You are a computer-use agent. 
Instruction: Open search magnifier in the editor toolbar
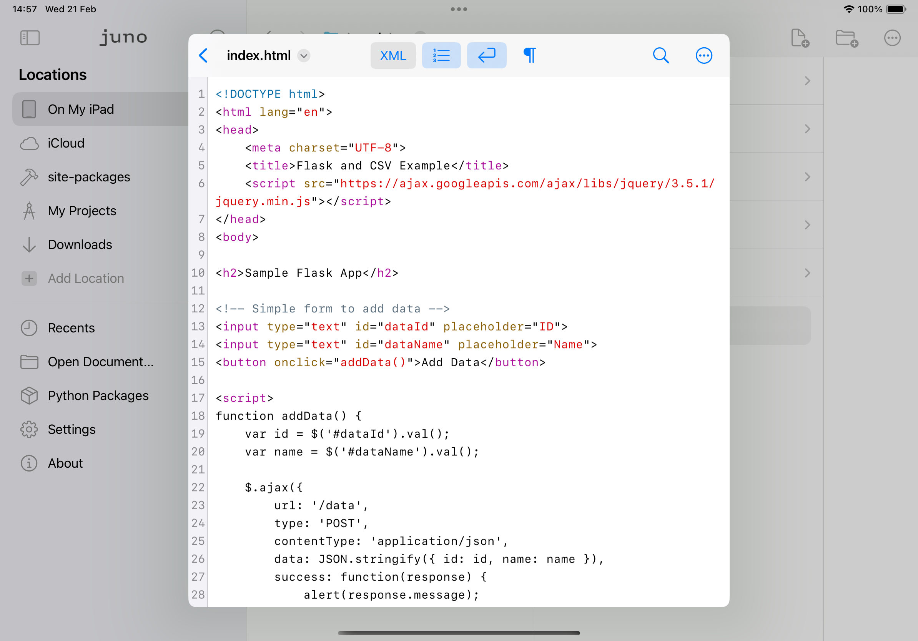click(x=660, y=56)
